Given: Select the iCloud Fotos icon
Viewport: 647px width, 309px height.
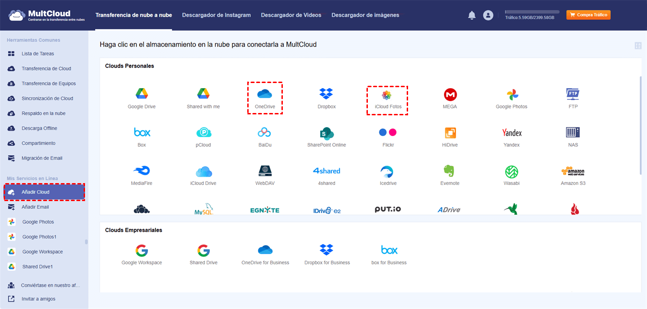Looking at the screenshot, I should 387,95.
